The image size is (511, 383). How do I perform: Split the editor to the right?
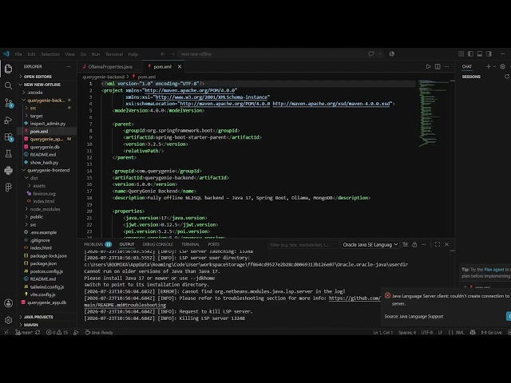tap(438, 67)
